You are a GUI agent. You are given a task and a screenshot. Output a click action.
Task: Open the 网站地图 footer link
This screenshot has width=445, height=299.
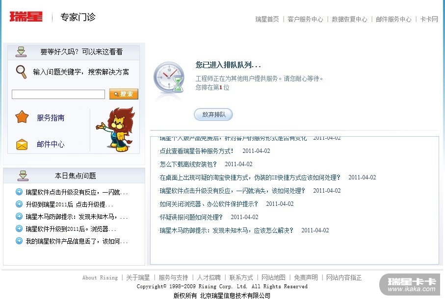pyautogui.click(x=273, y=277)
